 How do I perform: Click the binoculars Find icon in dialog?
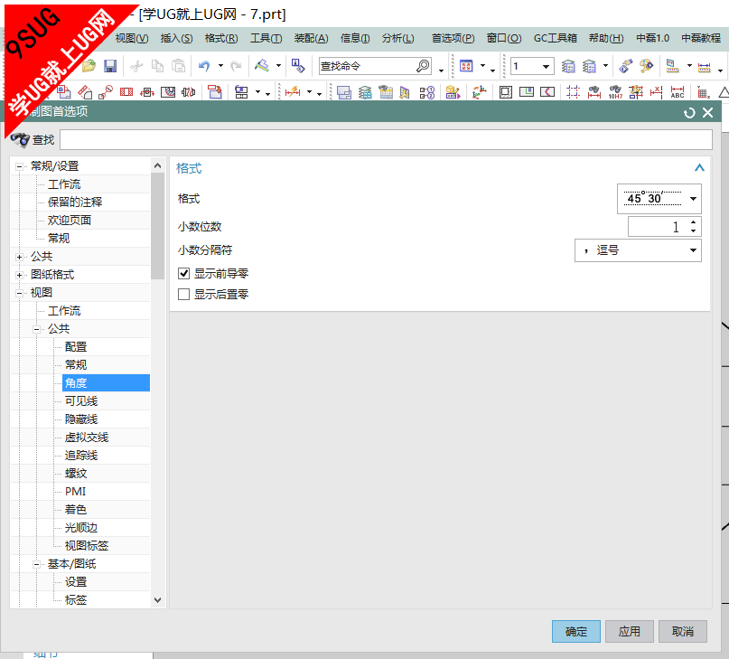(20, 139)
